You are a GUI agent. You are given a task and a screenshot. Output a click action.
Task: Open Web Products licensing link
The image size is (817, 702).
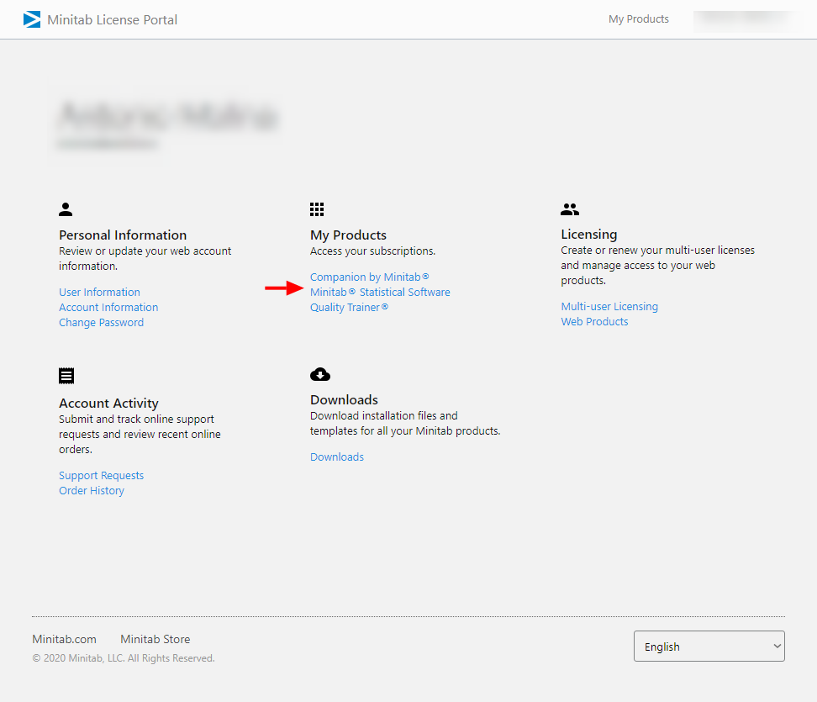click(594, 322)
